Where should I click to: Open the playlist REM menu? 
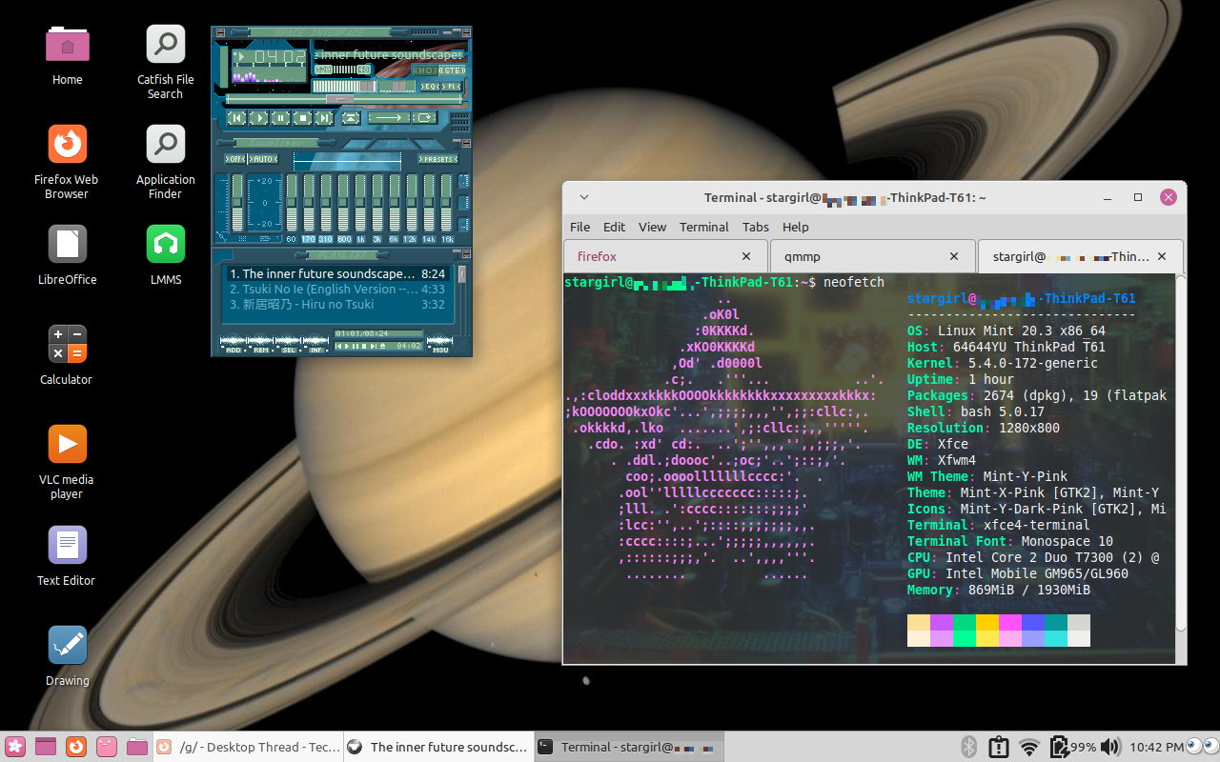coord(260,347)
